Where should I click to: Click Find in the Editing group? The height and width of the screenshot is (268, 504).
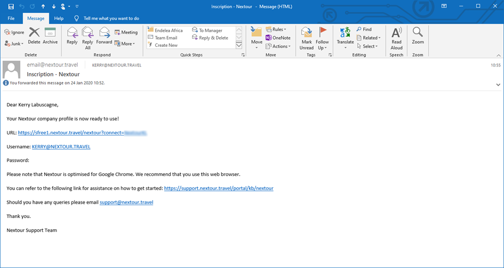[x=364, y=29]
